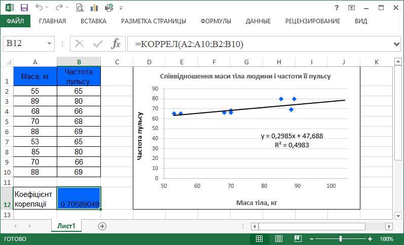Image resolution: width=404 pixels, height=245 pixels.
Task: Open the ФОРМУЛЫ ribbon tab
Action: (216, 21)
